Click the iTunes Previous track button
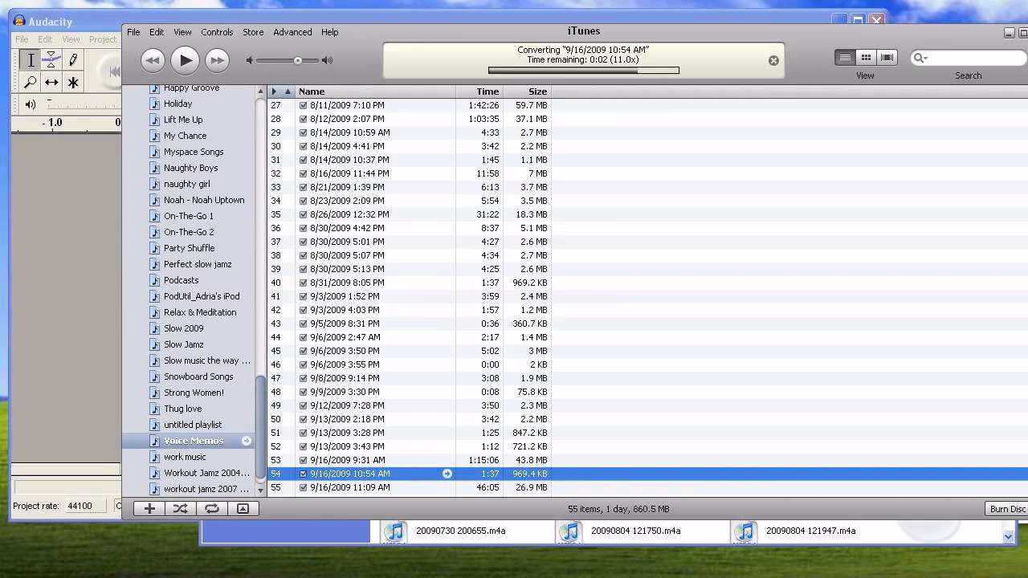The image size is (1028, 578). [153, 60]
